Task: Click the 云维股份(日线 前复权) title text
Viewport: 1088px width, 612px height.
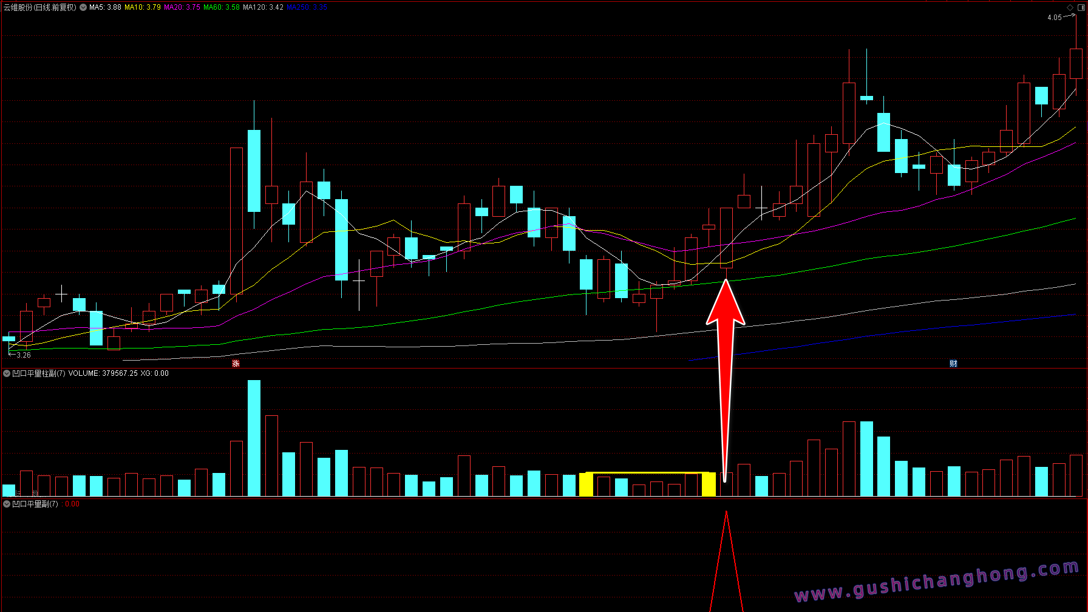Action: [40, 7]
